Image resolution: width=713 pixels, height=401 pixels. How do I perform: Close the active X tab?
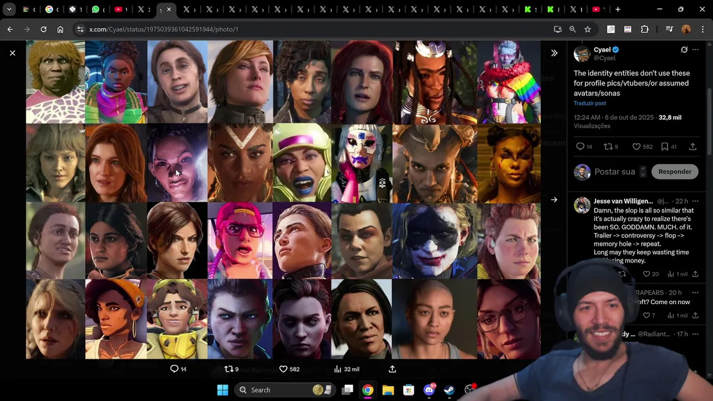point(169,9)
